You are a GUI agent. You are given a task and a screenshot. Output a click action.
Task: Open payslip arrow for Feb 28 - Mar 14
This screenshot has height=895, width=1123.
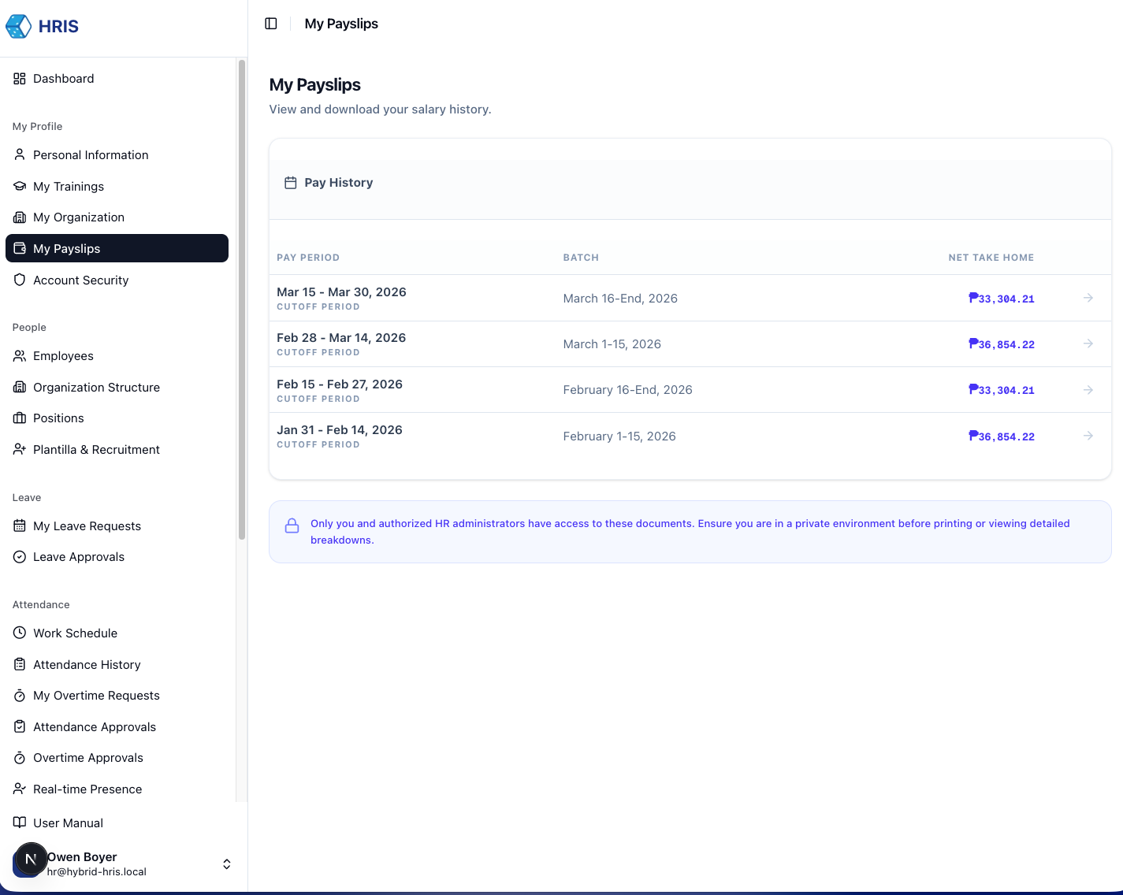coord(1088,344)
